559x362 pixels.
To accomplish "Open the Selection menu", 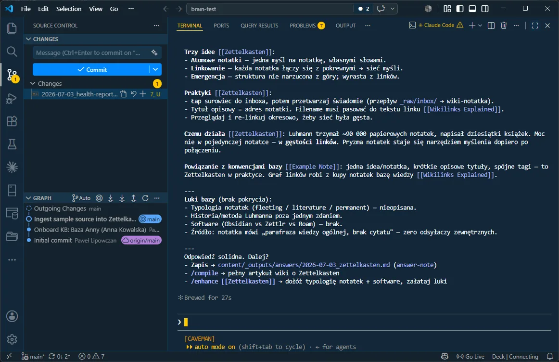I will pos(69,9).
